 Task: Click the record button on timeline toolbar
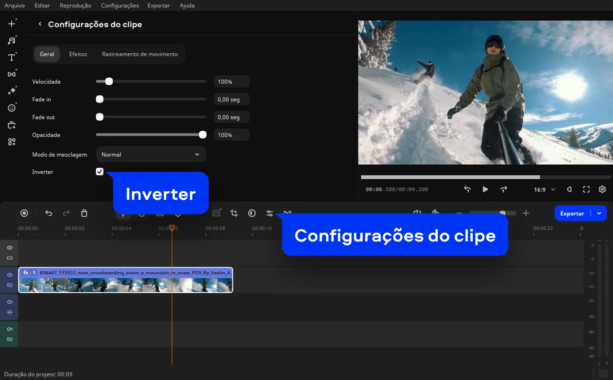pyautogui.click(x=24, y=213)
